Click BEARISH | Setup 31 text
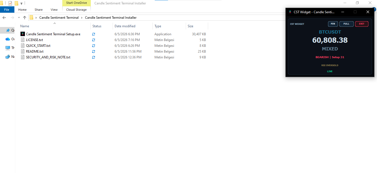Image resolution: width=377 pixels, height=173 pixels. tap(330, 57)
